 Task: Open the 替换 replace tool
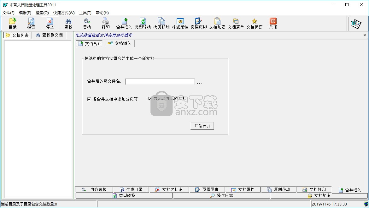tap(87, 24)
